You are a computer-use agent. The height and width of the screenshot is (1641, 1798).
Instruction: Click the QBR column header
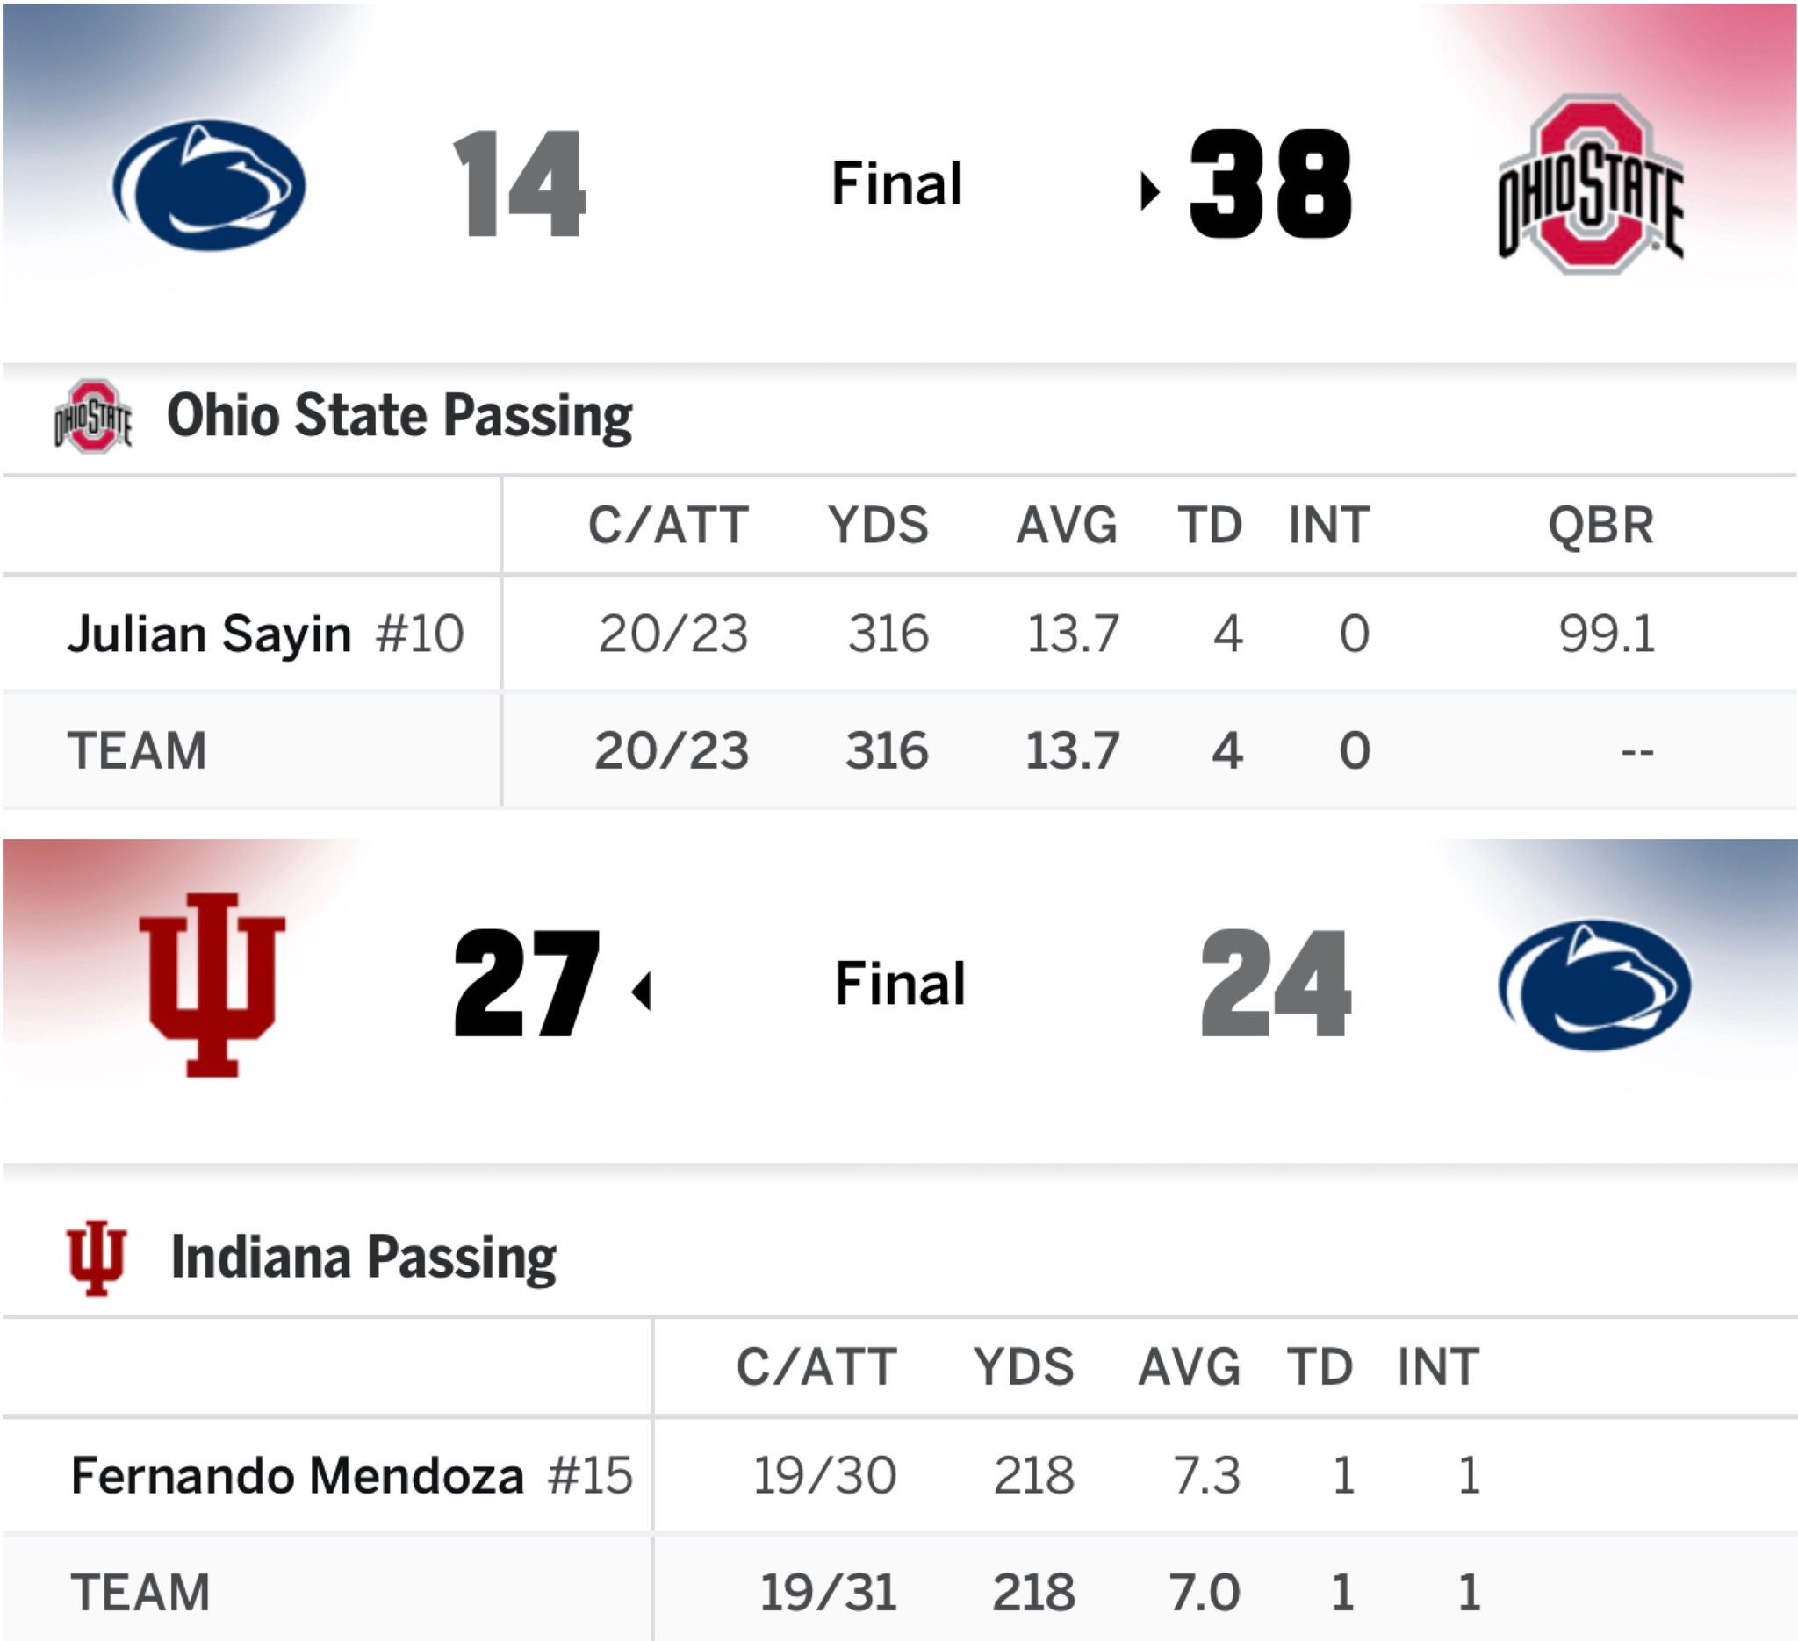coord(1600,525)
